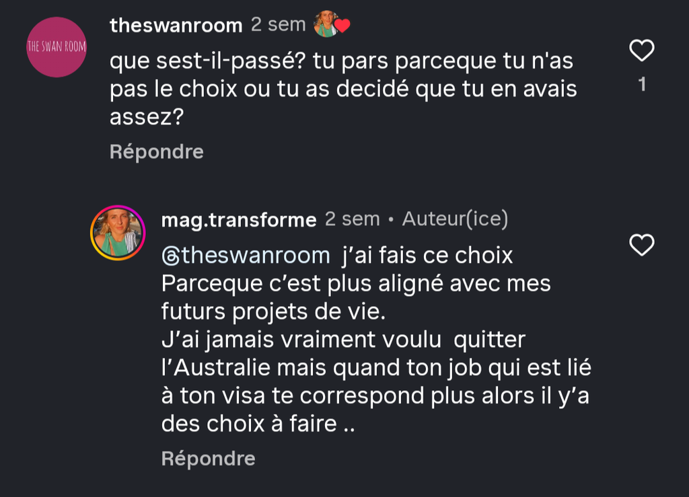The image size is (689, 497).
Task: View mag.transforme's story via ringed avatar
Action: tap(118, 233)
